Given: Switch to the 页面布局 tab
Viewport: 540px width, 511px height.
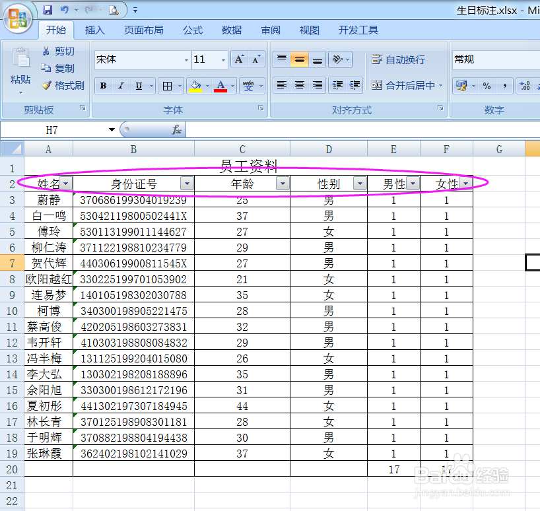Looking at the screenshot, I should [x=144, y=30].
